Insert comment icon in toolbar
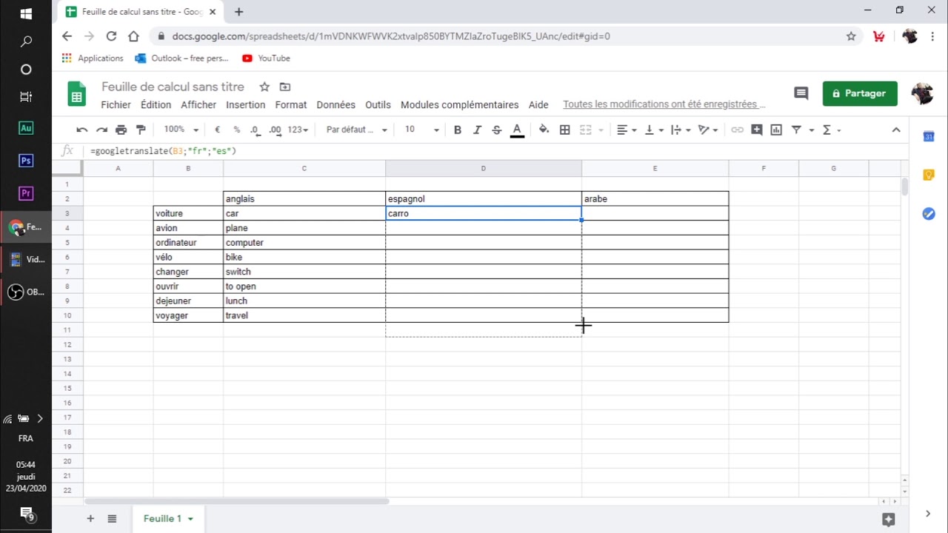The height and width of the screenshot is (533, 948). tap(756, 130)
